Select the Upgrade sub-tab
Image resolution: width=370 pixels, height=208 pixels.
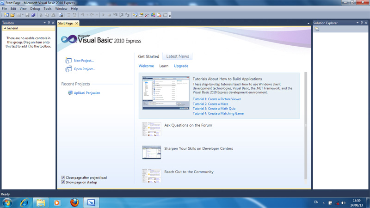coord(181,66)
